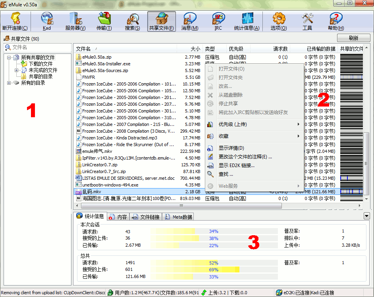Viewport: 374px width, 297px height.
Task: Collapse the statistics panel with its arrow button
Action: 366,216
